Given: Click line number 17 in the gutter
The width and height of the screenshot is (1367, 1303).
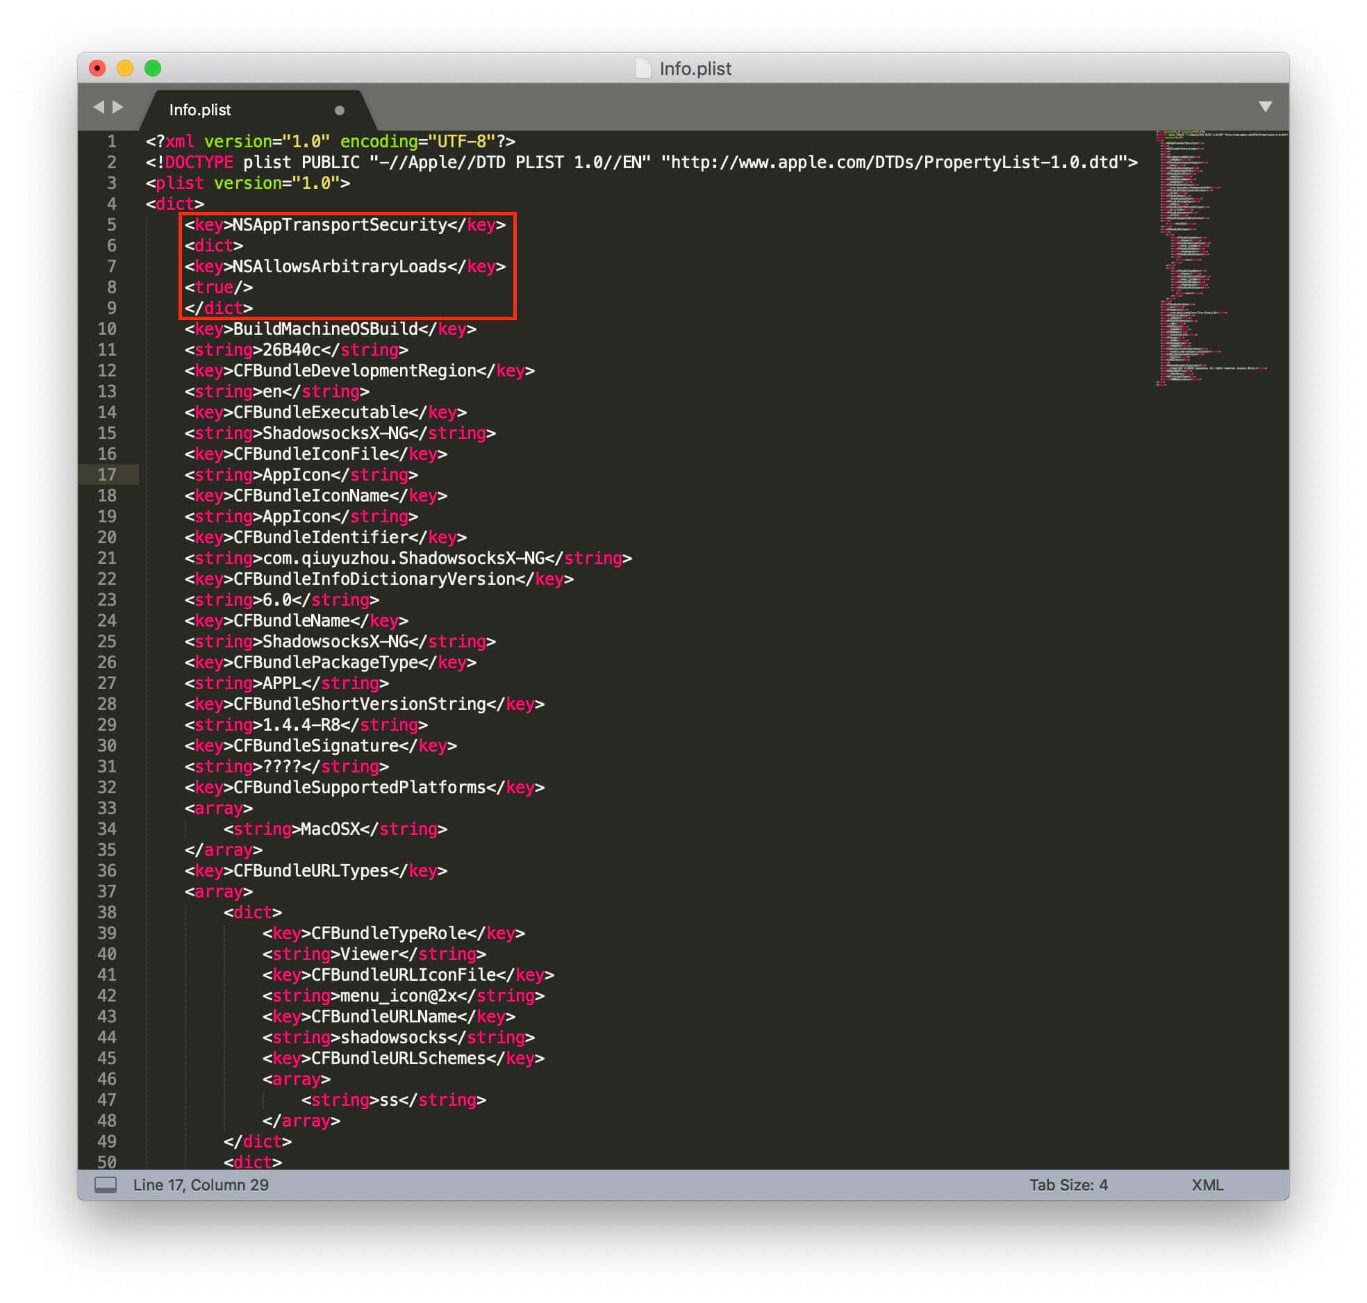Looking at the screenshot, I should tap(107, 474).
